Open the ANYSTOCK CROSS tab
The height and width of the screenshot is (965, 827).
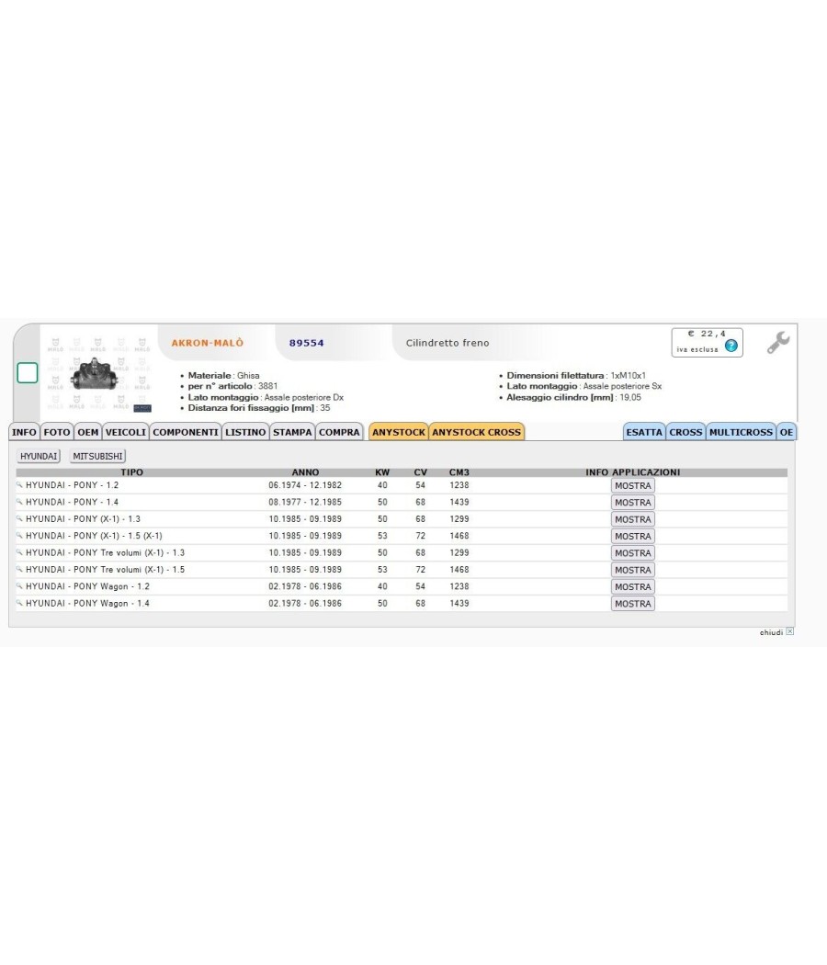[476, 432]
